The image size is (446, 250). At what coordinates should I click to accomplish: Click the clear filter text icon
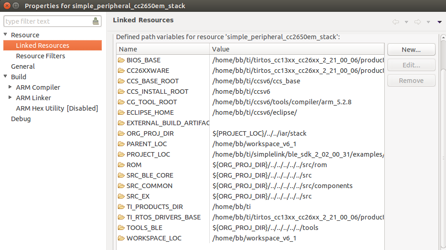96,21
